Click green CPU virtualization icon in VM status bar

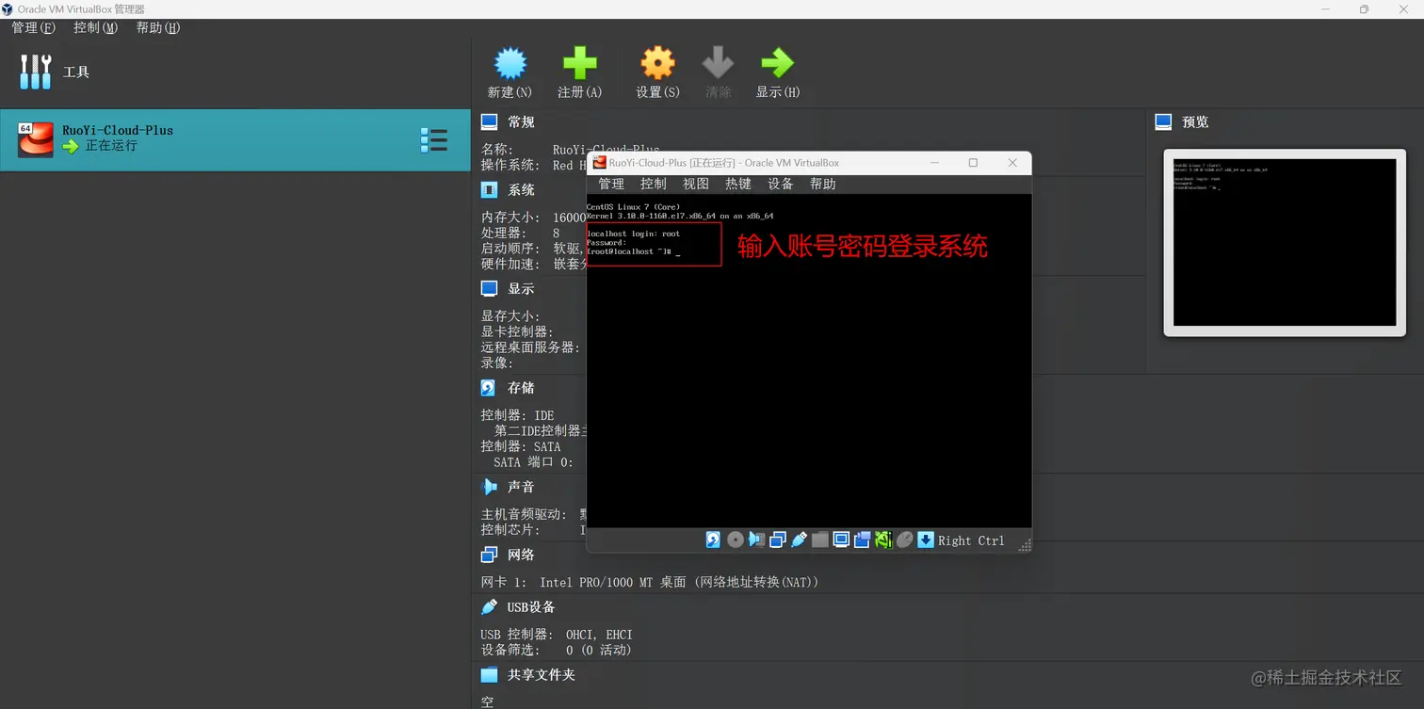click(883, 540)
